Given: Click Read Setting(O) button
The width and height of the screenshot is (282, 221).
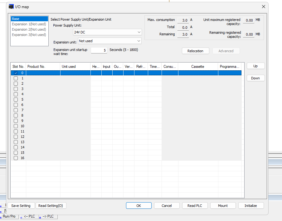Looking at the screenshot, I should coord(51,206).
